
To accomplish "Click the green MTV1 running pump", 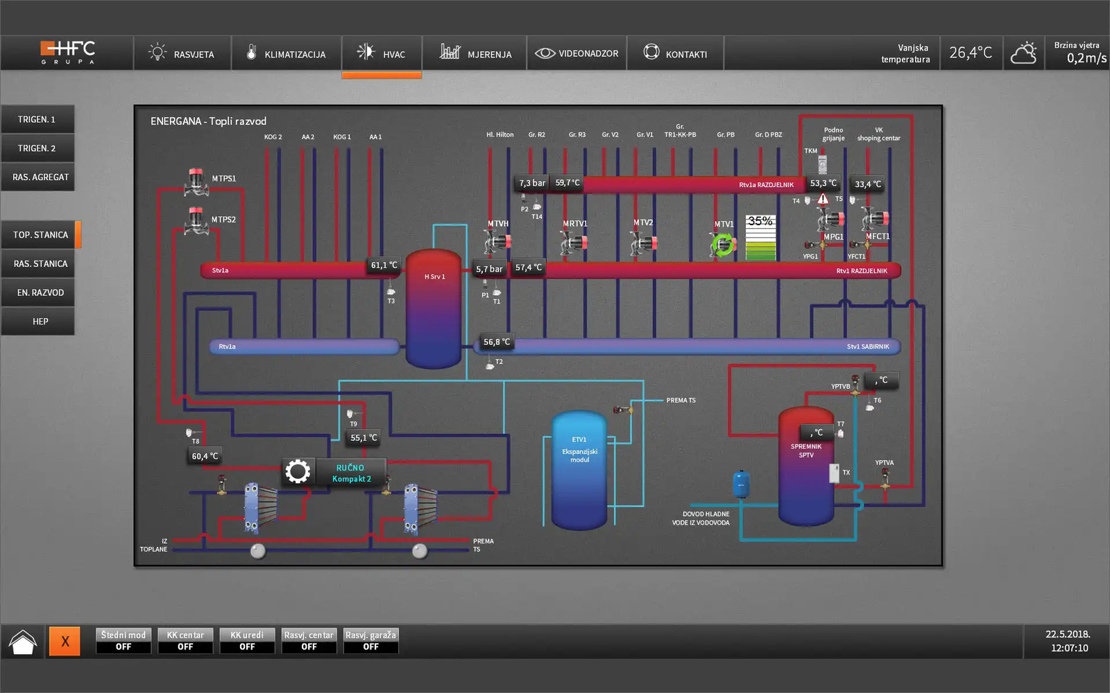I will [723, 244].
